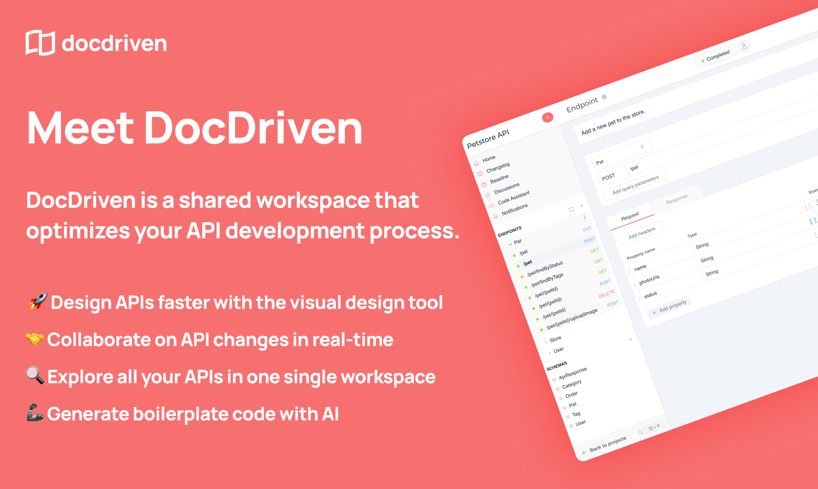Open the three-dot menu above the Pet group

click(584, 217)
